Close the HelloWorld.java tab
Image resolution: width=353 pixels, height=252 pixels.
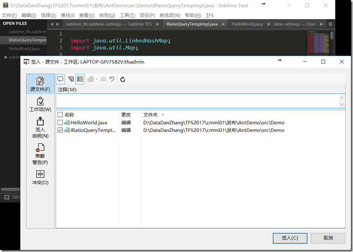[x=268, y=24]
